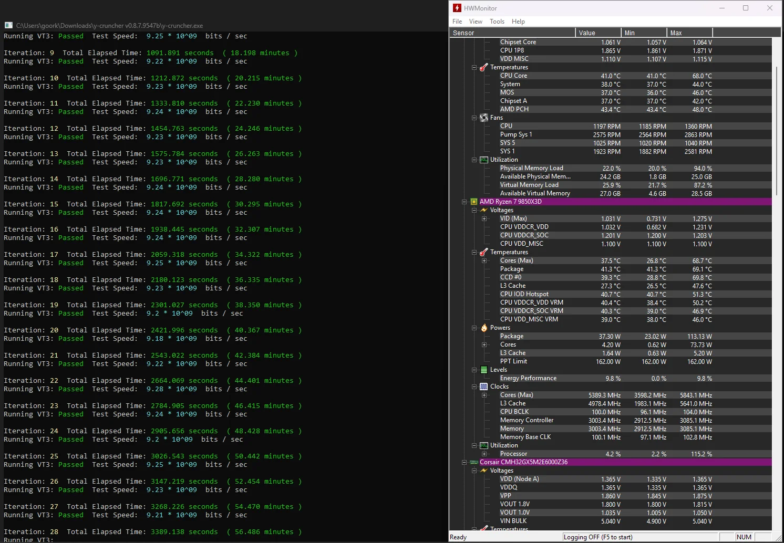Click the Corsair memory module icon
The height and width of the screenshot is (543, 784).
pos(474,462)
